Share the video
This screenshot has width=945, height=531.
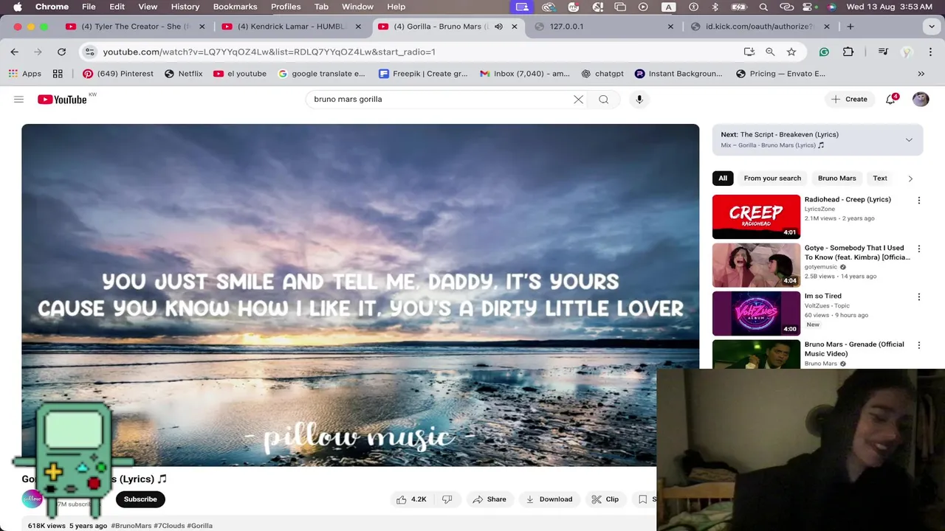(489, 499)
